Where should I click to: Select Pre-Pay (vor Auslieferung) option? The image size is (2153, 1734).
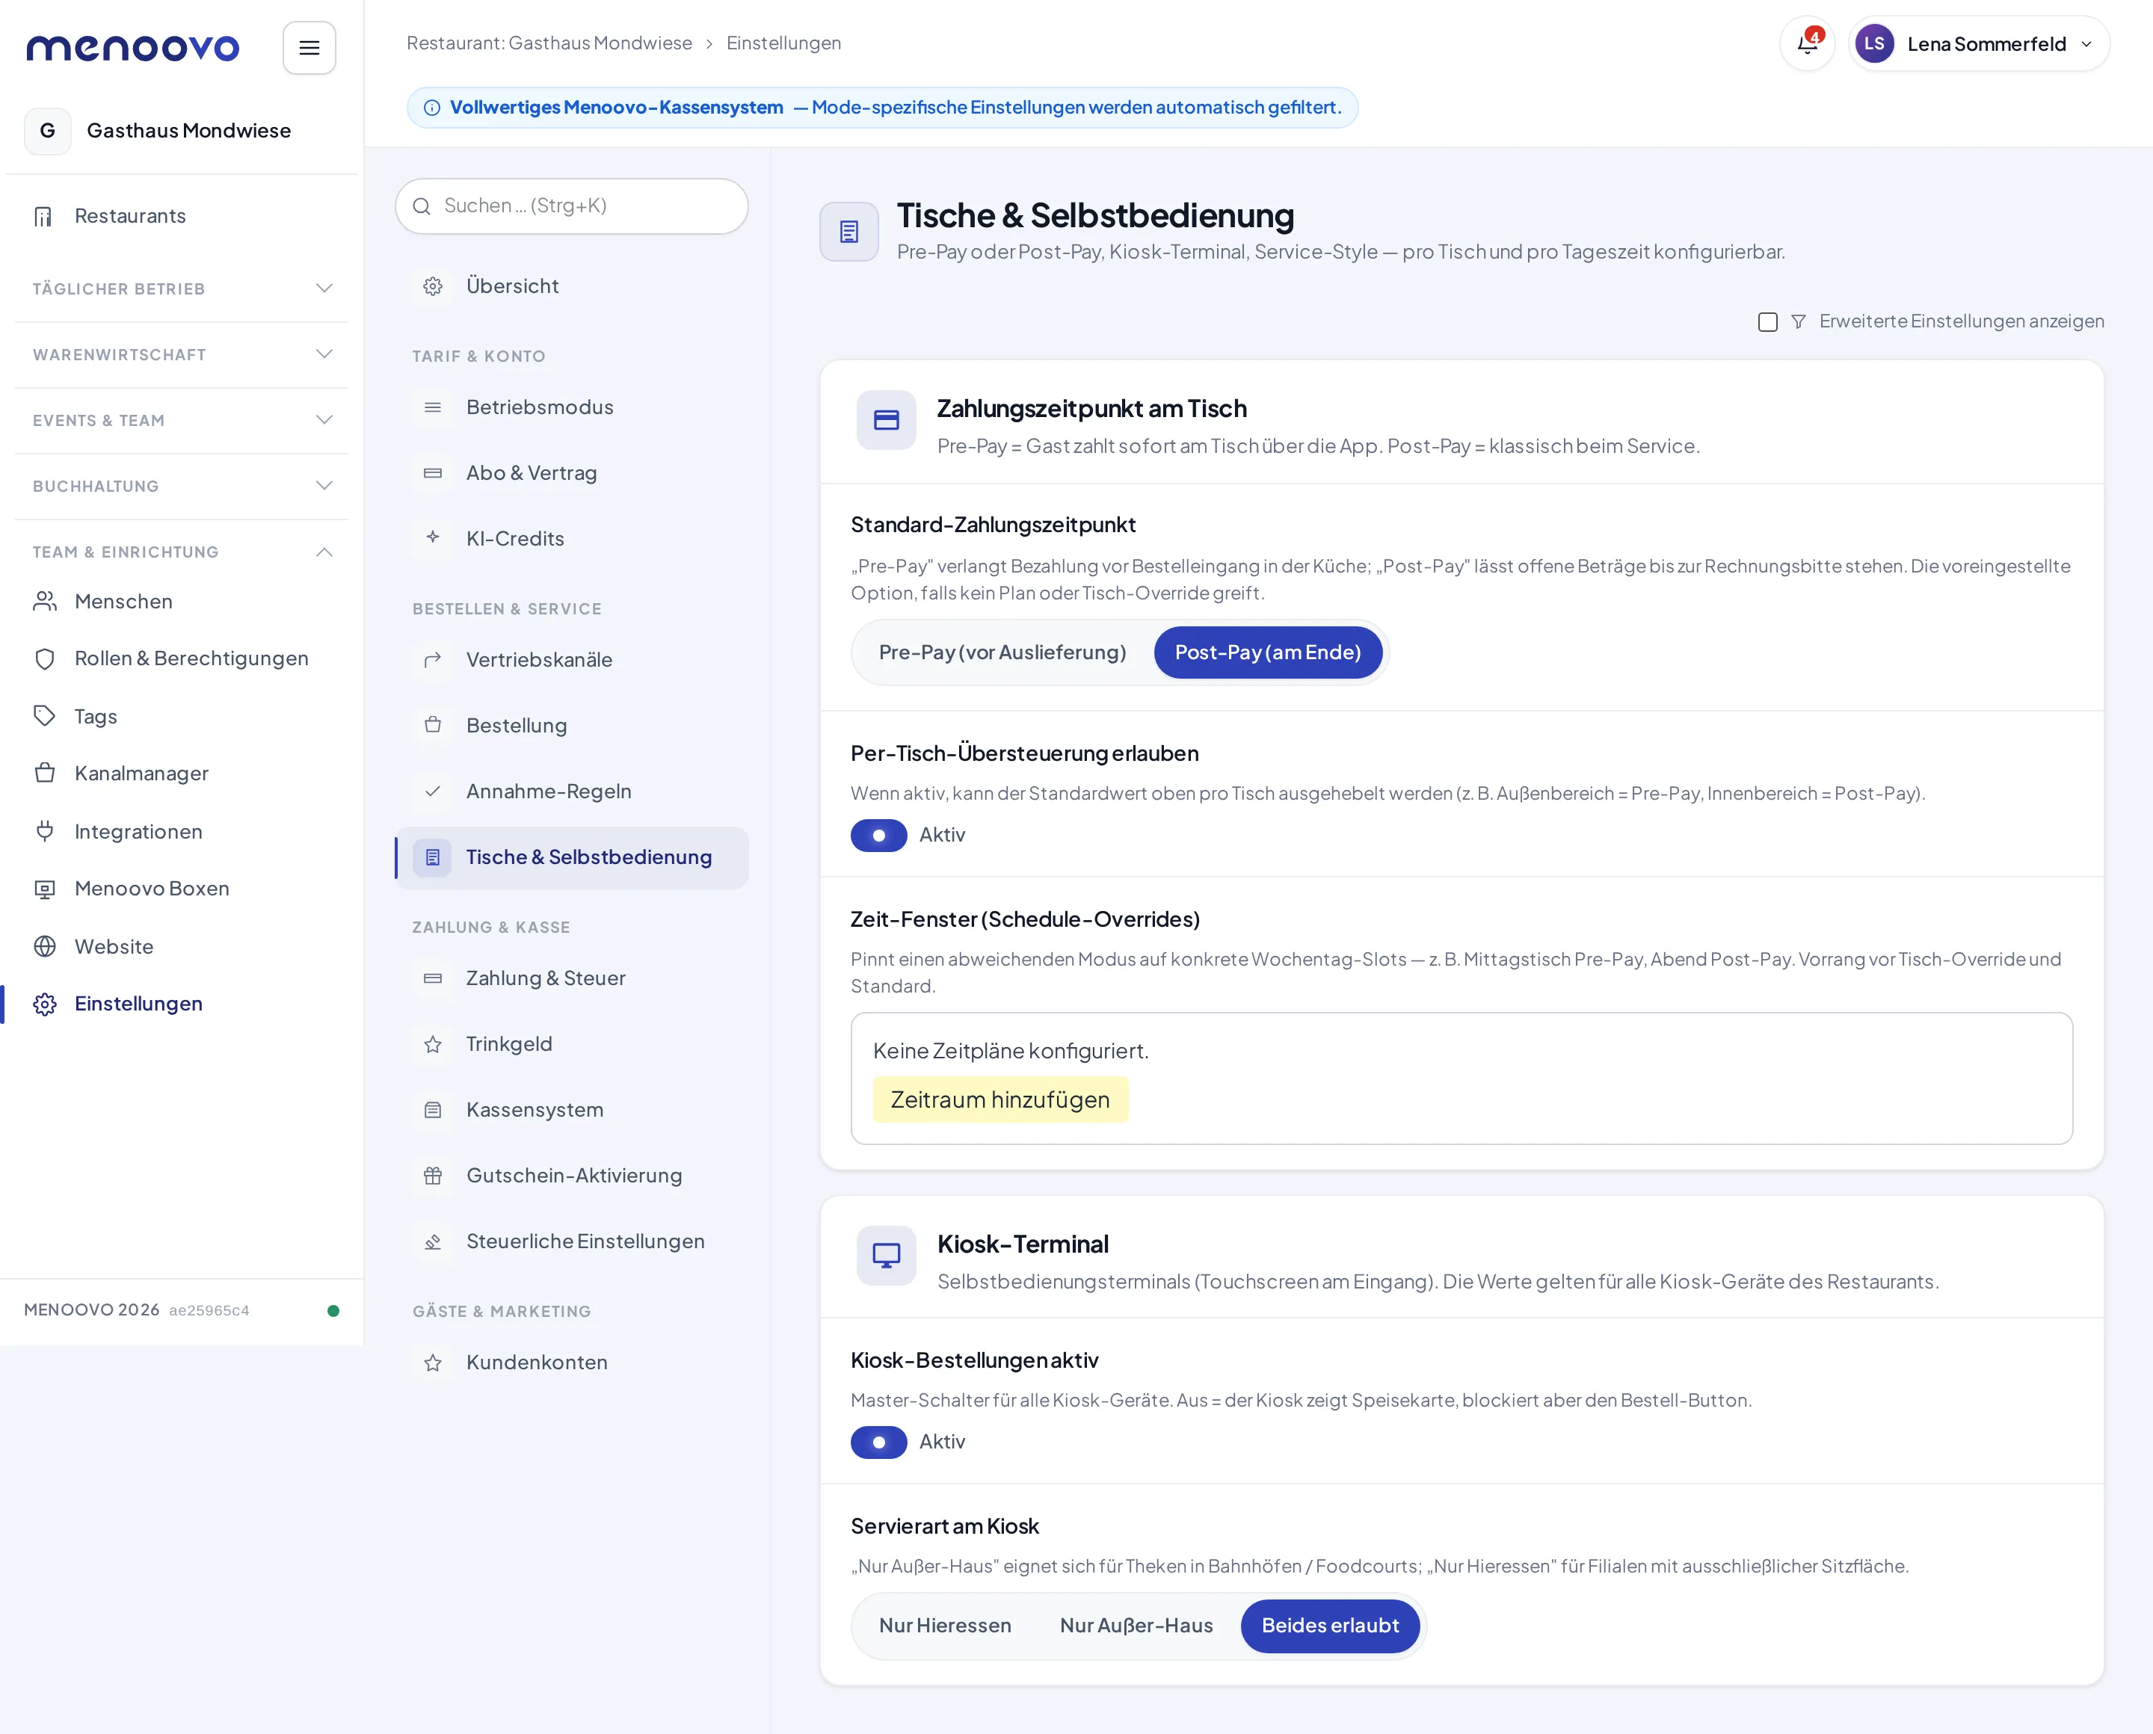click(1002, 652)
